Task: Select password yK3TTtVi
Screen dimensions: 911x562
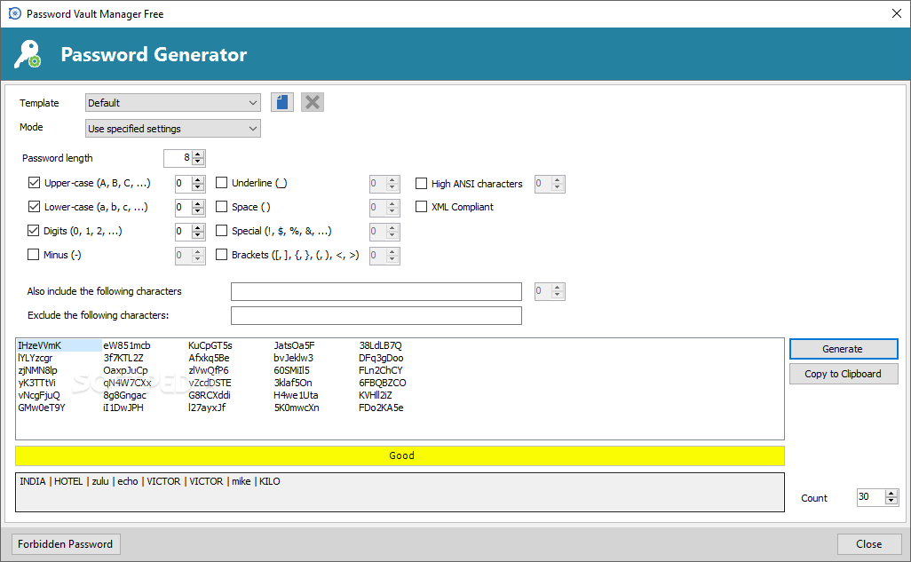Action: (36, 383)
